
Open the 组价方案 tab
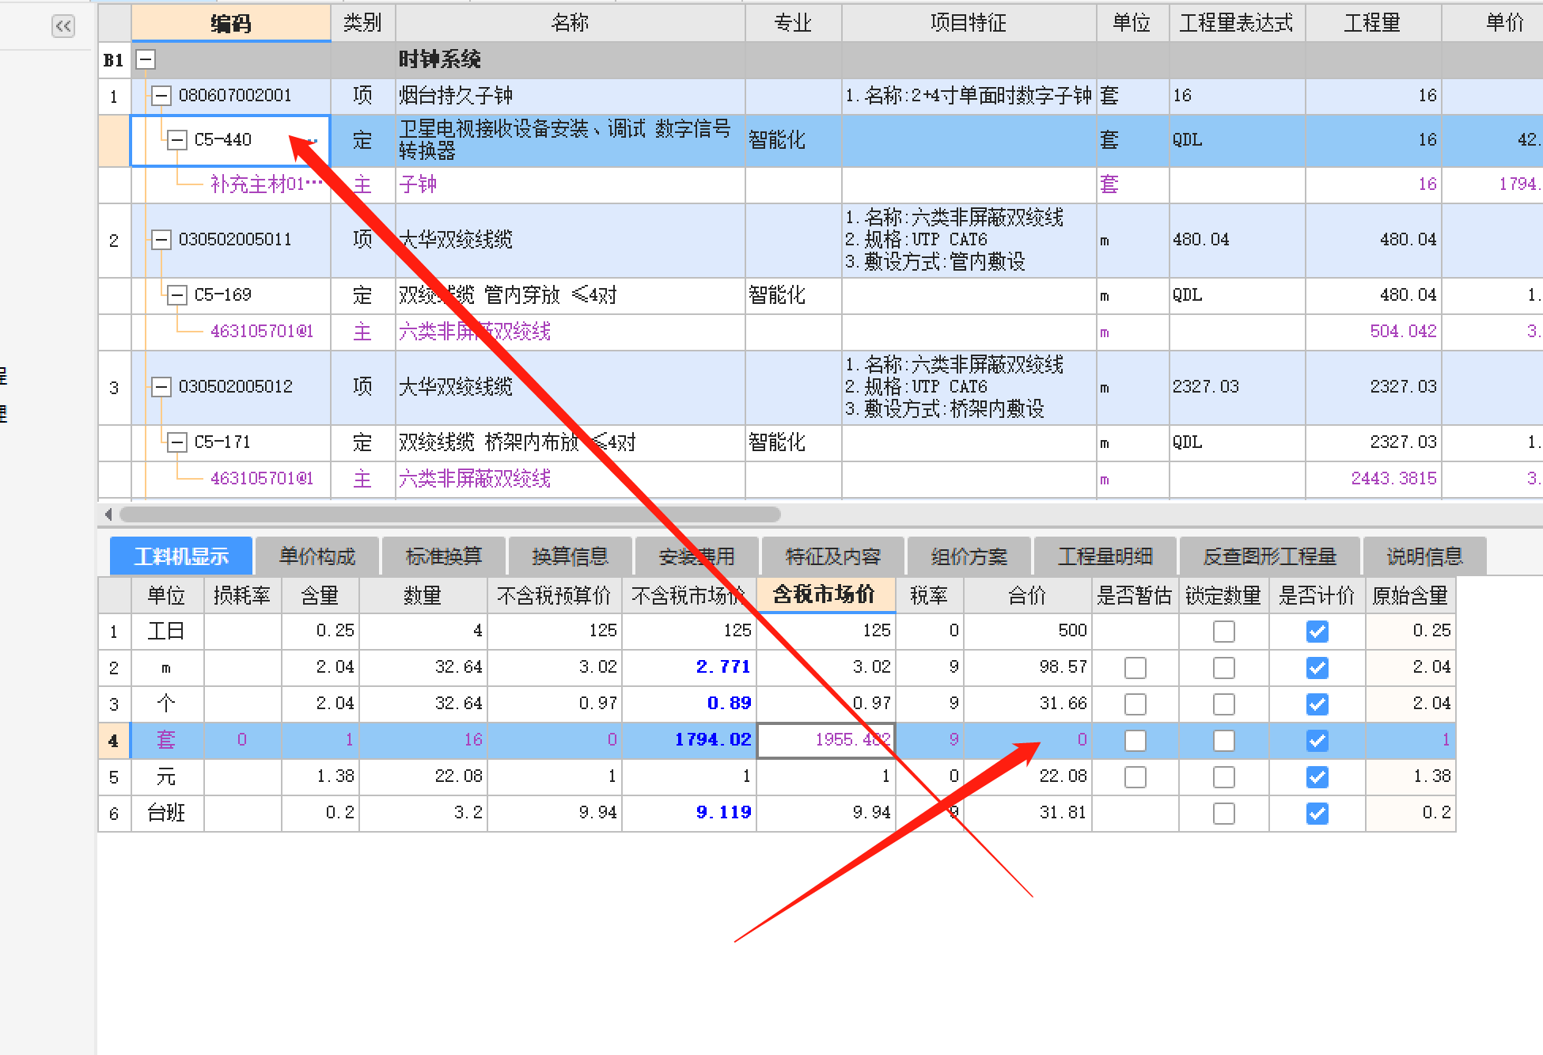[969, 556]
